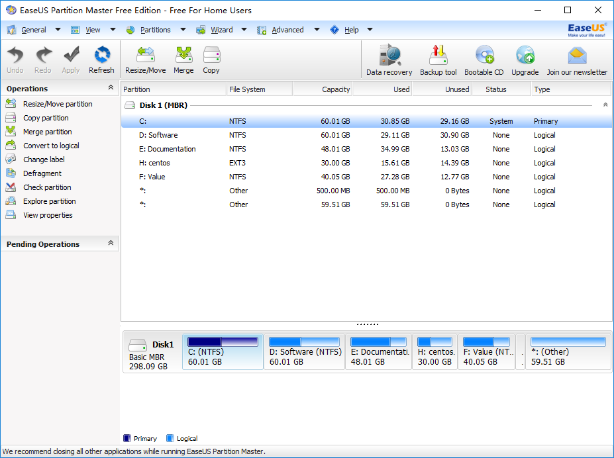
Task: Select the H: centos partition row
Action: pyautogui.click(x=366, y=163)
